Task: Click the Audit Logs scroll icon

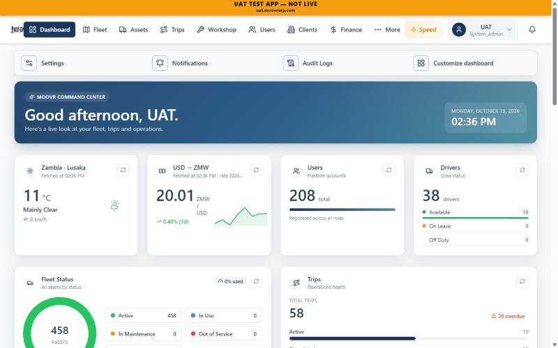Action: [290, 63]
